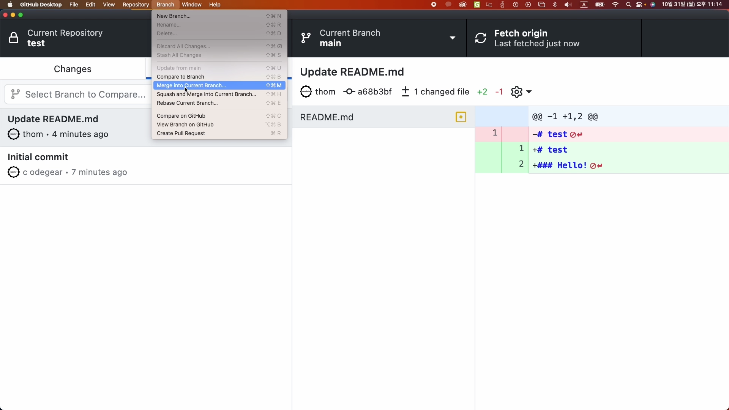Viewport: 729px width, 410px height.
Task: Click the Current Repository lock icon
Action: coord(14,38)
